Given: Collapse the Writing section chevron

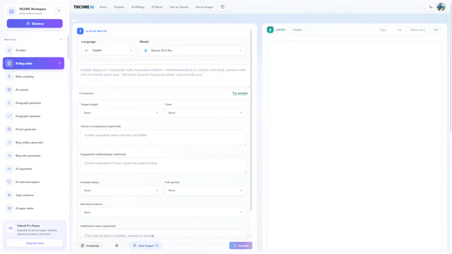Looking at the screenshot, I should click(60, 40).
